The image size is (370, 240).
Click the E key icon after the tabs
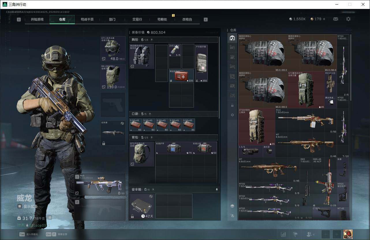tap(205, 19)
